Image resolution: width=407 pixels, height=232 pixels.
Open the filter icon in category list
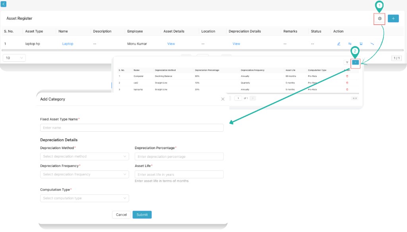pyautogui.click(x=347, y=63)
